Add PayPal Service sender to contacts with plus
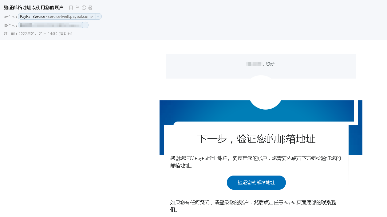The width and height of the screenshot is (387, 217). tap(98, 17)
